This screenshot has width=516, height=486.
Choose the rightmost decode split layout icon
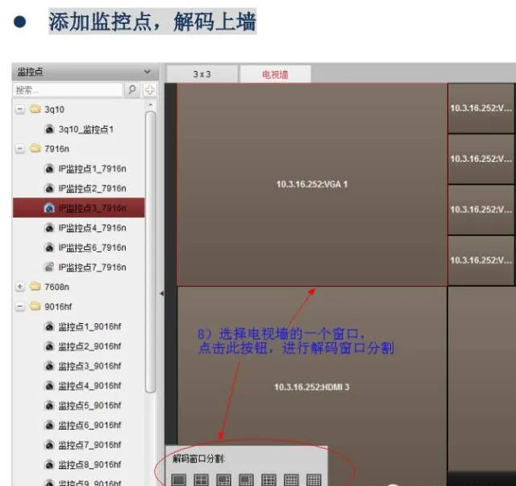tap(314, 480)
